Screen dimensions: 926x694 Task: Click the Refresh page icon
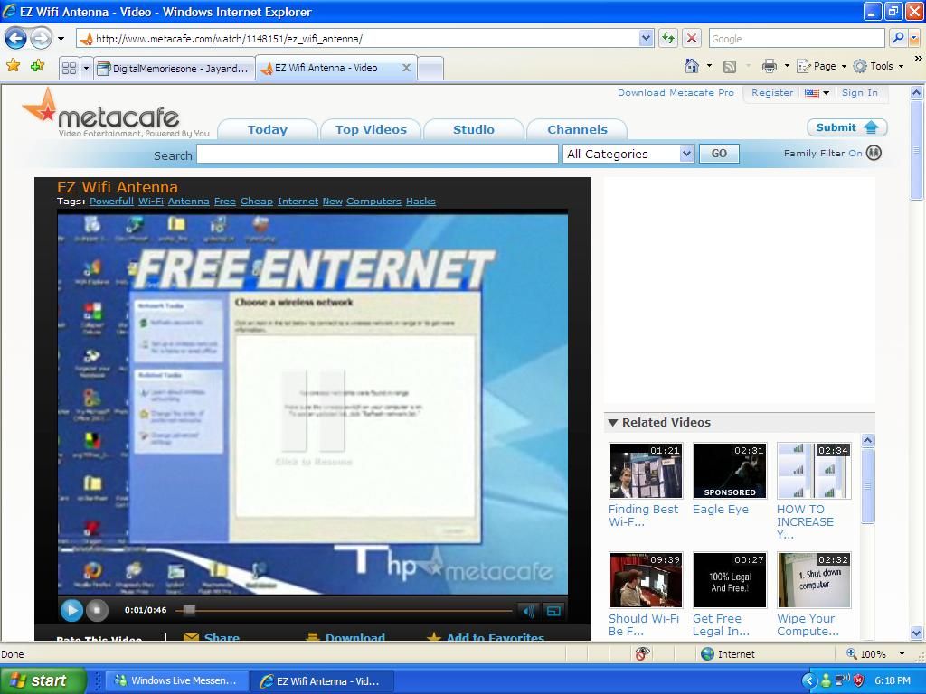tap(668, 38)
